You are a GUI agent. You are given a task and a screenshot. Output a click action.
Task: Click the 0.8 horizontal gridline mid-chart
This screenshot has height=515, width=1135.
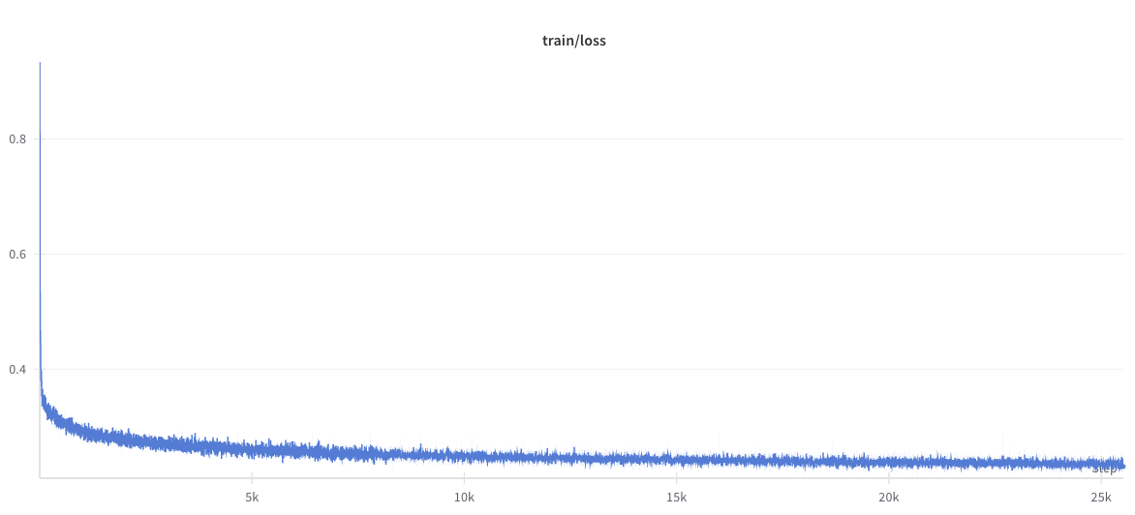[x=581, y=139]
